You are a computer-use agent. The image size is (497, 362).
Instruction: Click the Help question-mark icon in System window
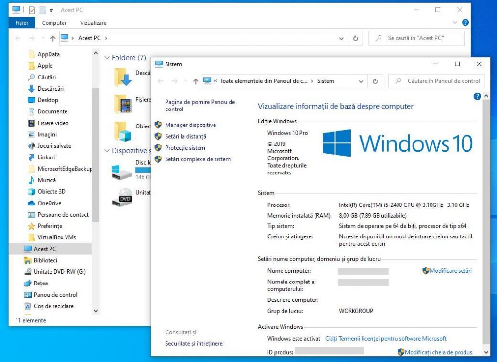point(477,96)
